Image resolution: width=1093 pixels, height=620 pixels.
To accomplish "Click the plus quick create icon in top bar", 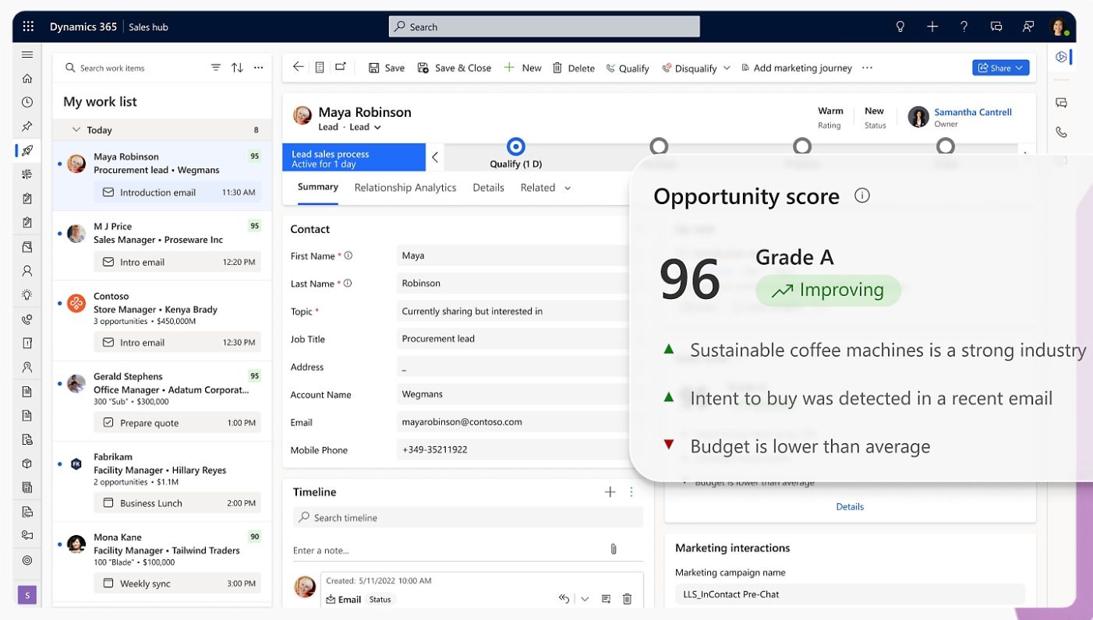I will click(932, 26).
